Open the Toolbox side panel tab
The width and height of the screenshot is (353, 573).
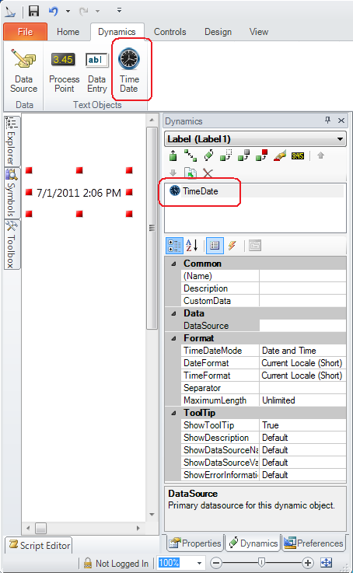pos(12,244)
